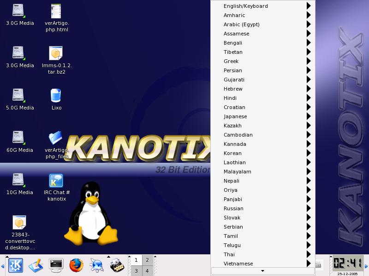369x276 pixels.
Task: Select Oriya in the language list
Action: [x=263, y=190]
